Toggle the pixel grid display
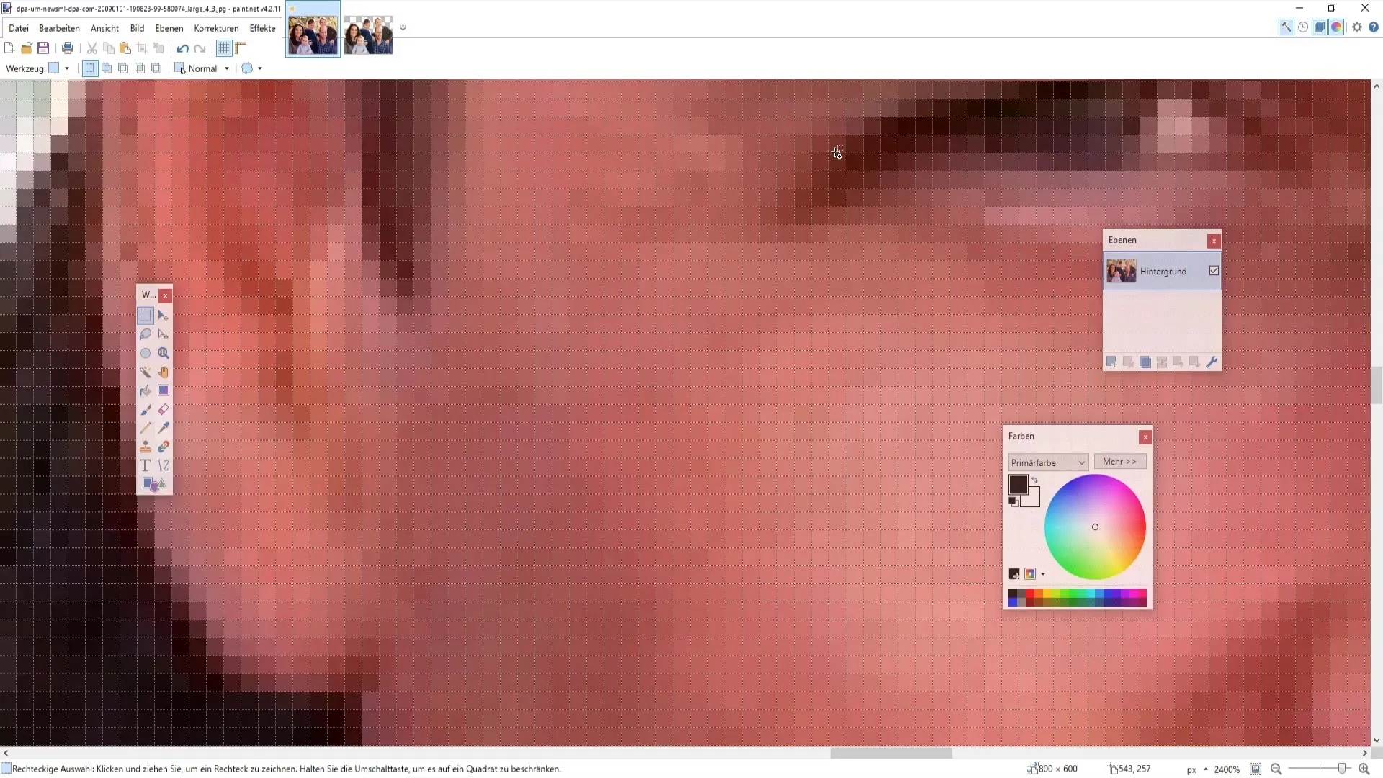Viewport: 1383px width, 778px height. point(224,48)
